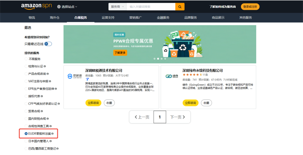Click the PPWR合规专属优惠 banner image
The height and width of the screenshot is (155, 303).
point(160,44)
